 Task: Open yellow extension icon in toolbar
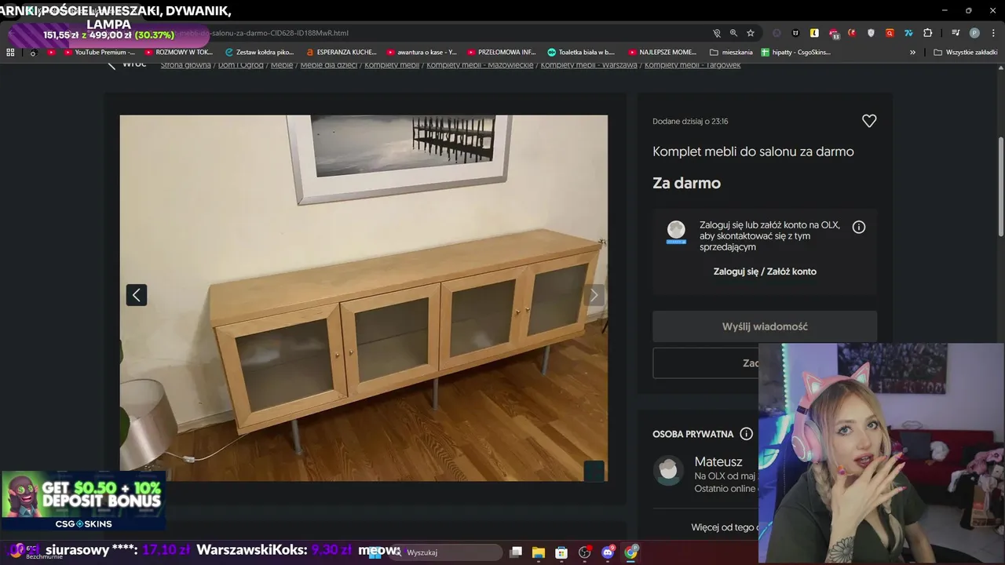814,33
